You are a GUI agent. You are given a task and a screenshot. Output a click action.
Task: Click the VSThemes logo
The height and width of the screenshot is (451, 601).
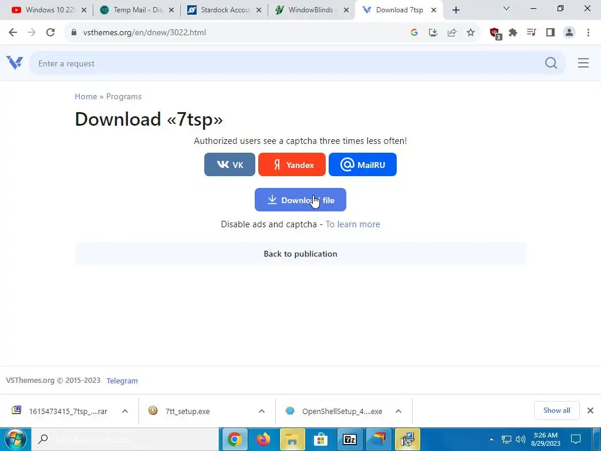[15, 62]
